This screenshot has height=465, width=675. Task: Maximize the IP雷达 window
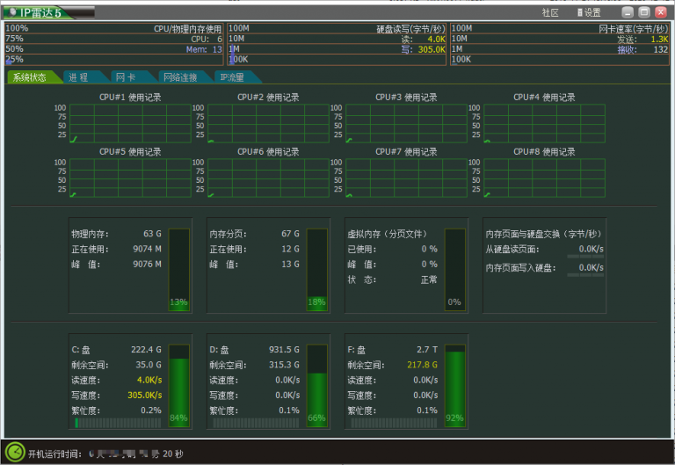[x=644, y=12]
